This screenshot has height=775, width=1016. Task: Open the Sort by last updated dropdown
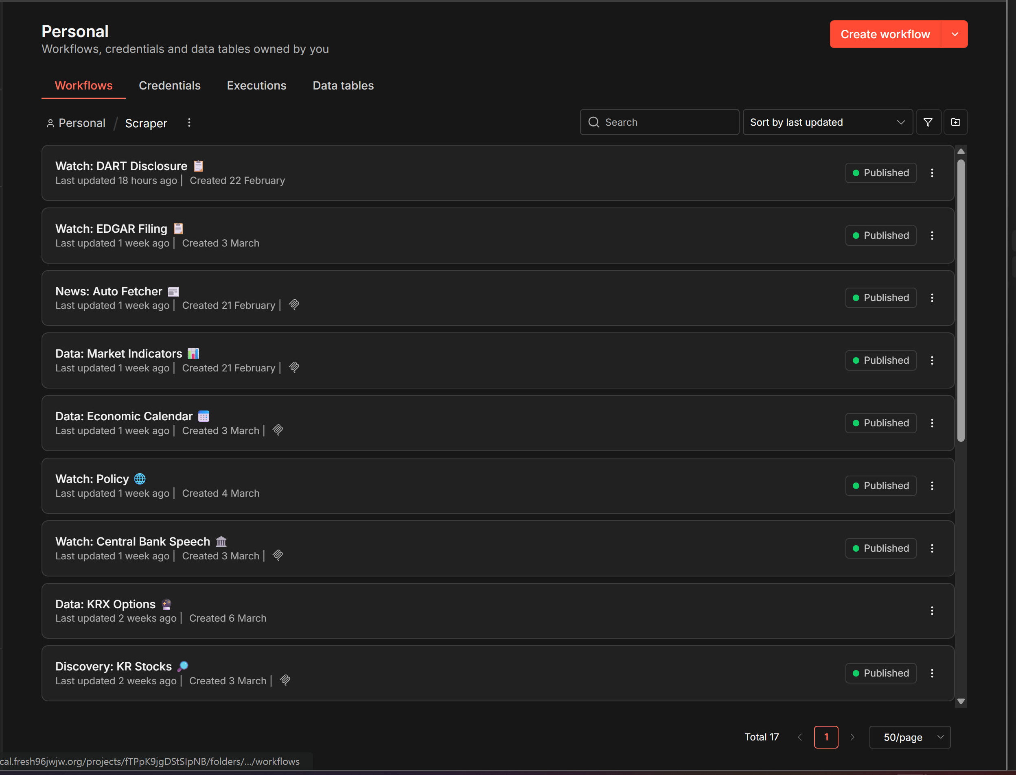tap(827, 122)
